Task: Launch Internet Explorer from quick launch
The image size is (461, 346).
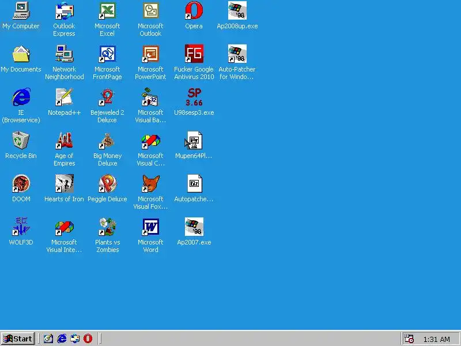Action: 62,339
